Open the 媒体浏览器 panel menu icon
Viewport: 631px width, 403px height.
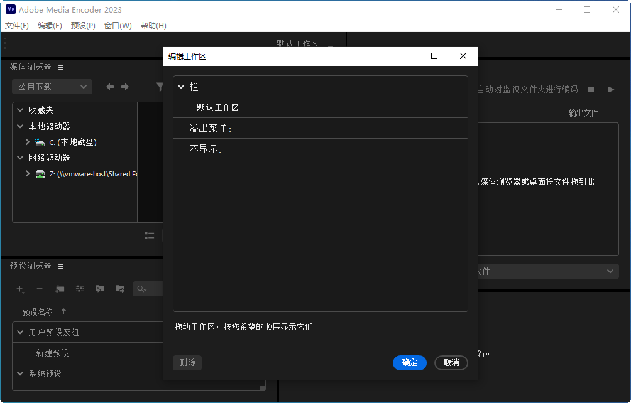tap(61, 67)
